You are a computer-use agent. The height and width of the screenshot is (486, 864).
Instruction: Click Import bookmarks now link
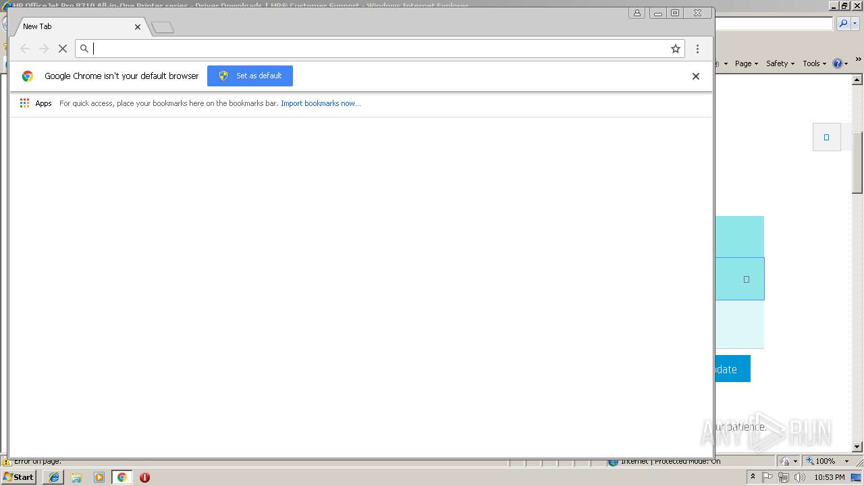coord(321,103)
